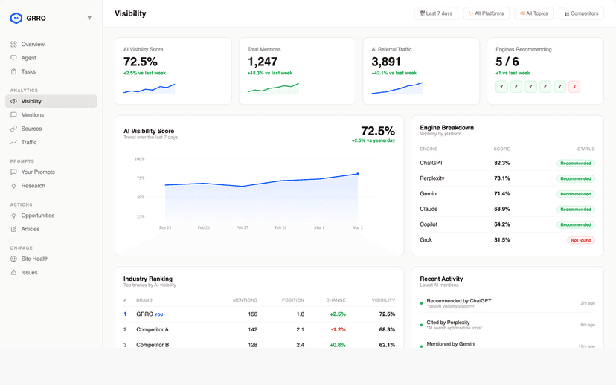Open the Last 7 days date range dropdown
Image resolution: width=616 pixels, height=385 pixels.
(x=436, y=13)
